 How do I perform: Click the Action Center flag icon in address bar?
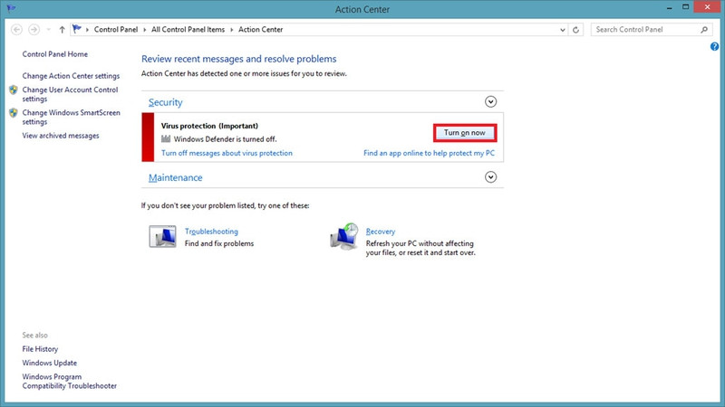tap(78, 30)
